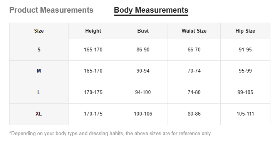Switch to the Product Measurements tab

tap(51, 10)
